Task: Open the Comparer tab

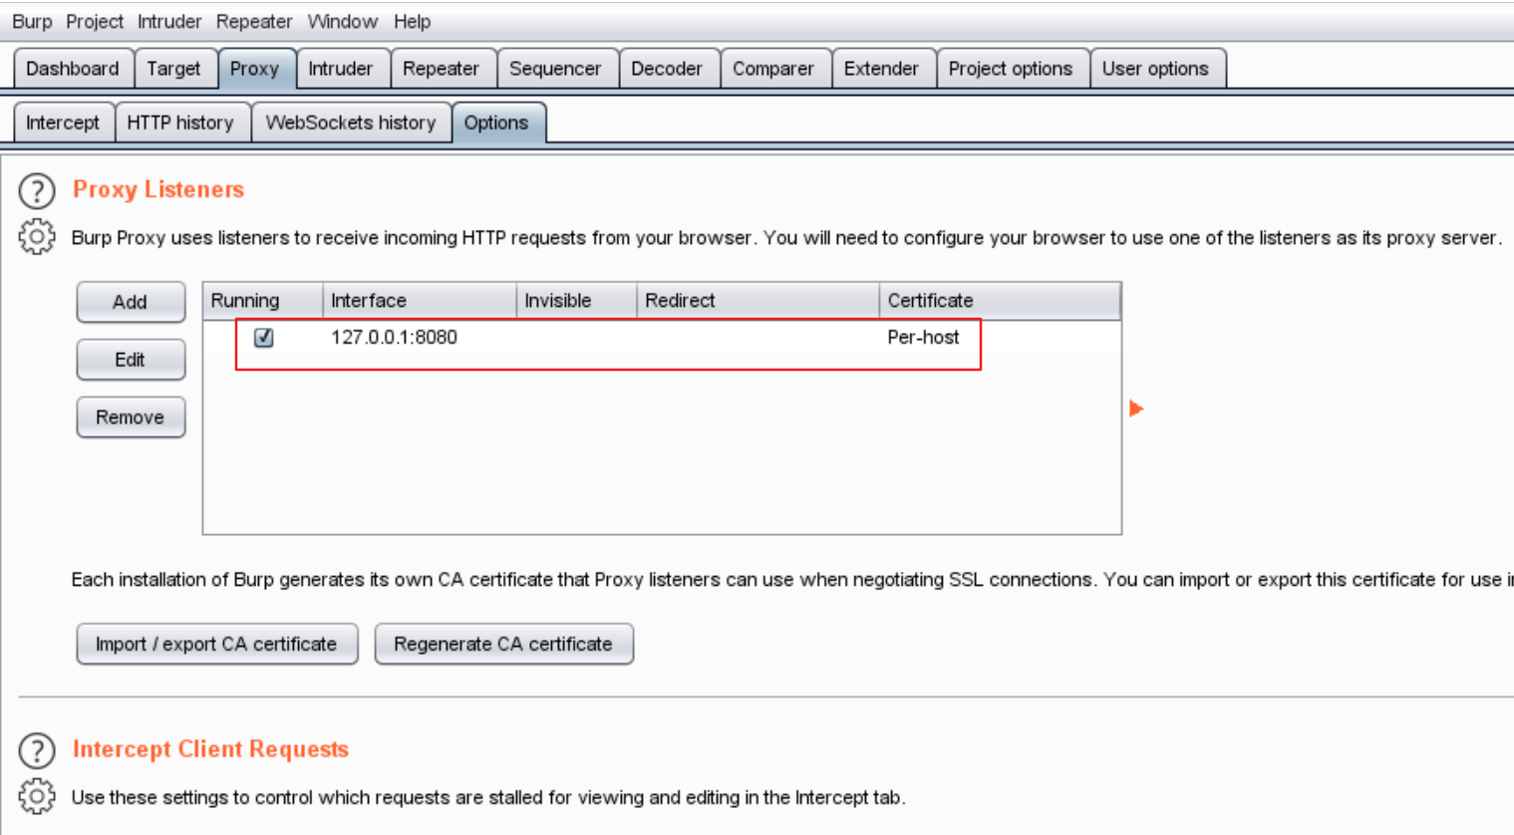Action: [773, 69]
